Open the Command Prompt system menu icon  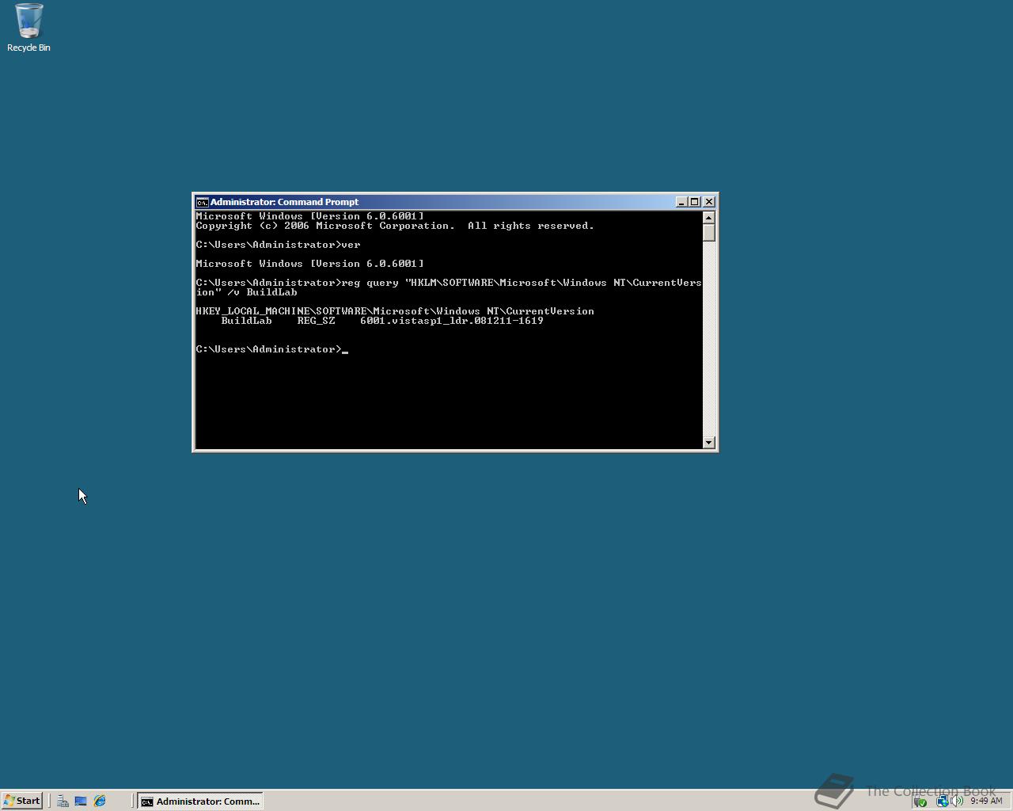coord(202,202)
